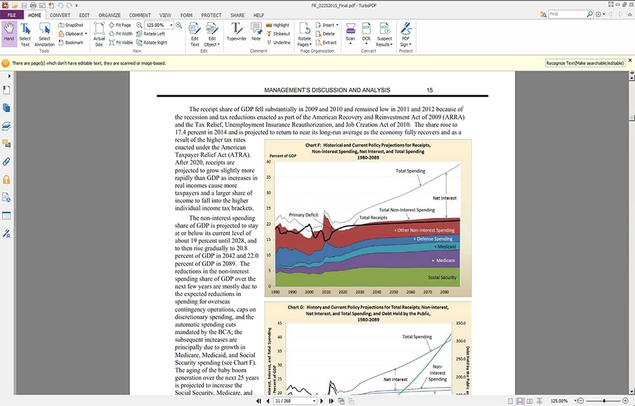Screen dimensions: 635x406
Task: Activate the Typewriter tool
Action: pyautogui.click(x=236, y=33)
